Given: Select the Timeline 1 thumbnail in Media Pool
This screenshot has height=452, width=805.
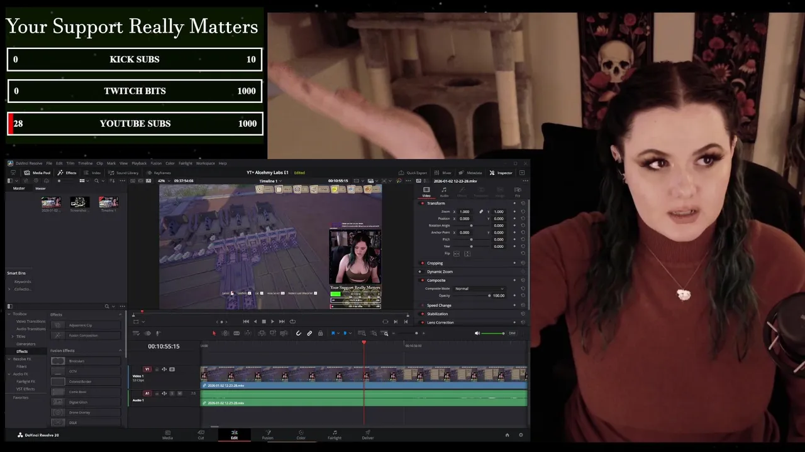Looking at the screenshot, I should [x=108, y=202].
